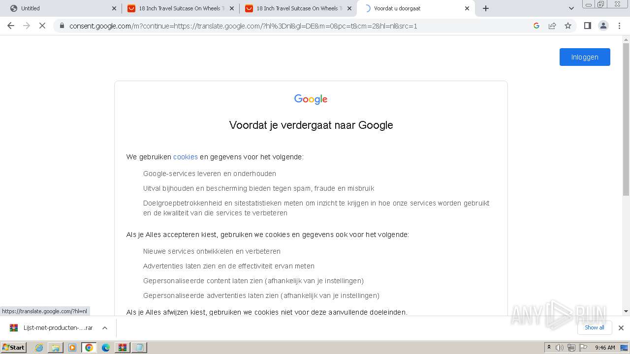Open the profile avatar icon
Viewport: 630px width, 354px height.
coord(603,26)
